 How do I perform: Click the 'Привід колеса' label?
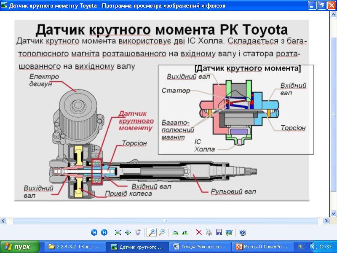tap(128, 194)
